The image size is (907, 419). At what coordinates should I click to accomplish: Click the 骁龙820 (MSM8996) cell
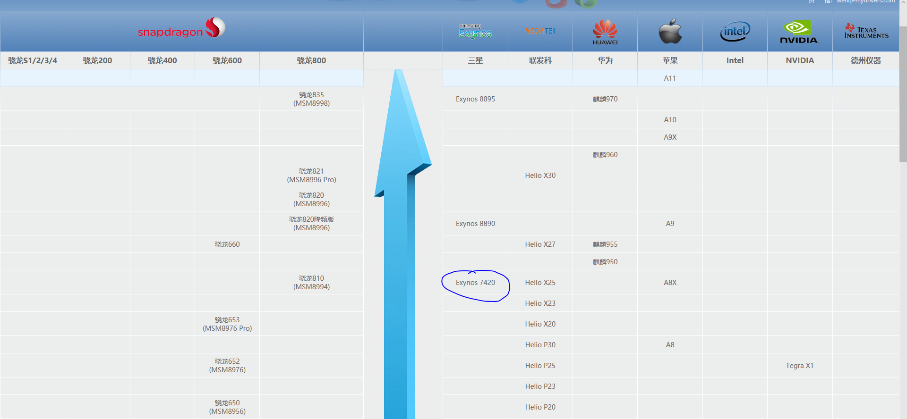tap(312, 200)
